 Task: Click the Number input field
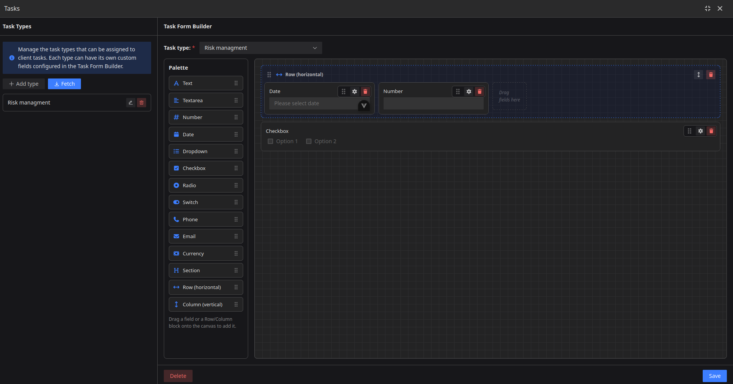(x=433, y=103)
